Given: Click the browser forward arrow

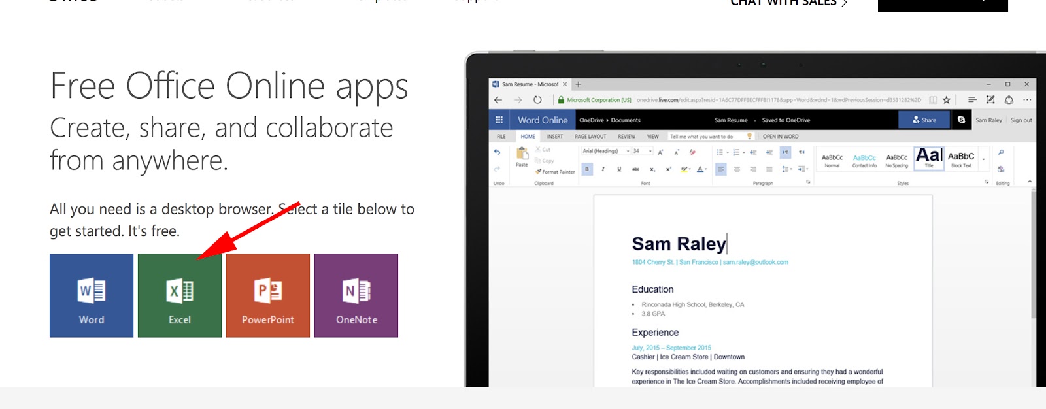Looking at the screenshot, I should coord(518,100).
